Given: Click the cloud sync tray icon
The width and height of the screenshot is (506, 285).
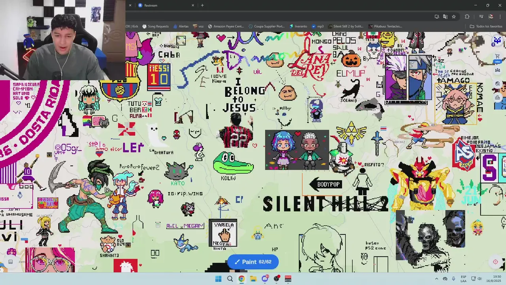Looking at the screenshot, I should click(445, 279).
